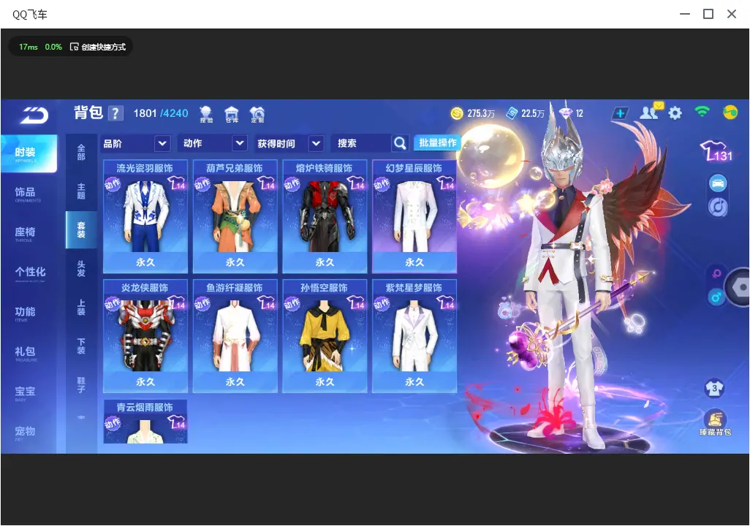Open the shirt icon labeled 3
The width and height of the screenshot is (750, 526).
[714, 388]
